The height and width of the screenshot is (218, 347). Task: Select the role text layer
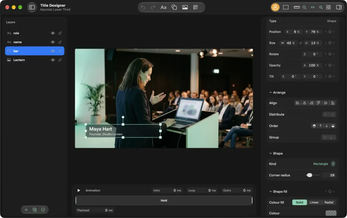click(x=35, y=33)
